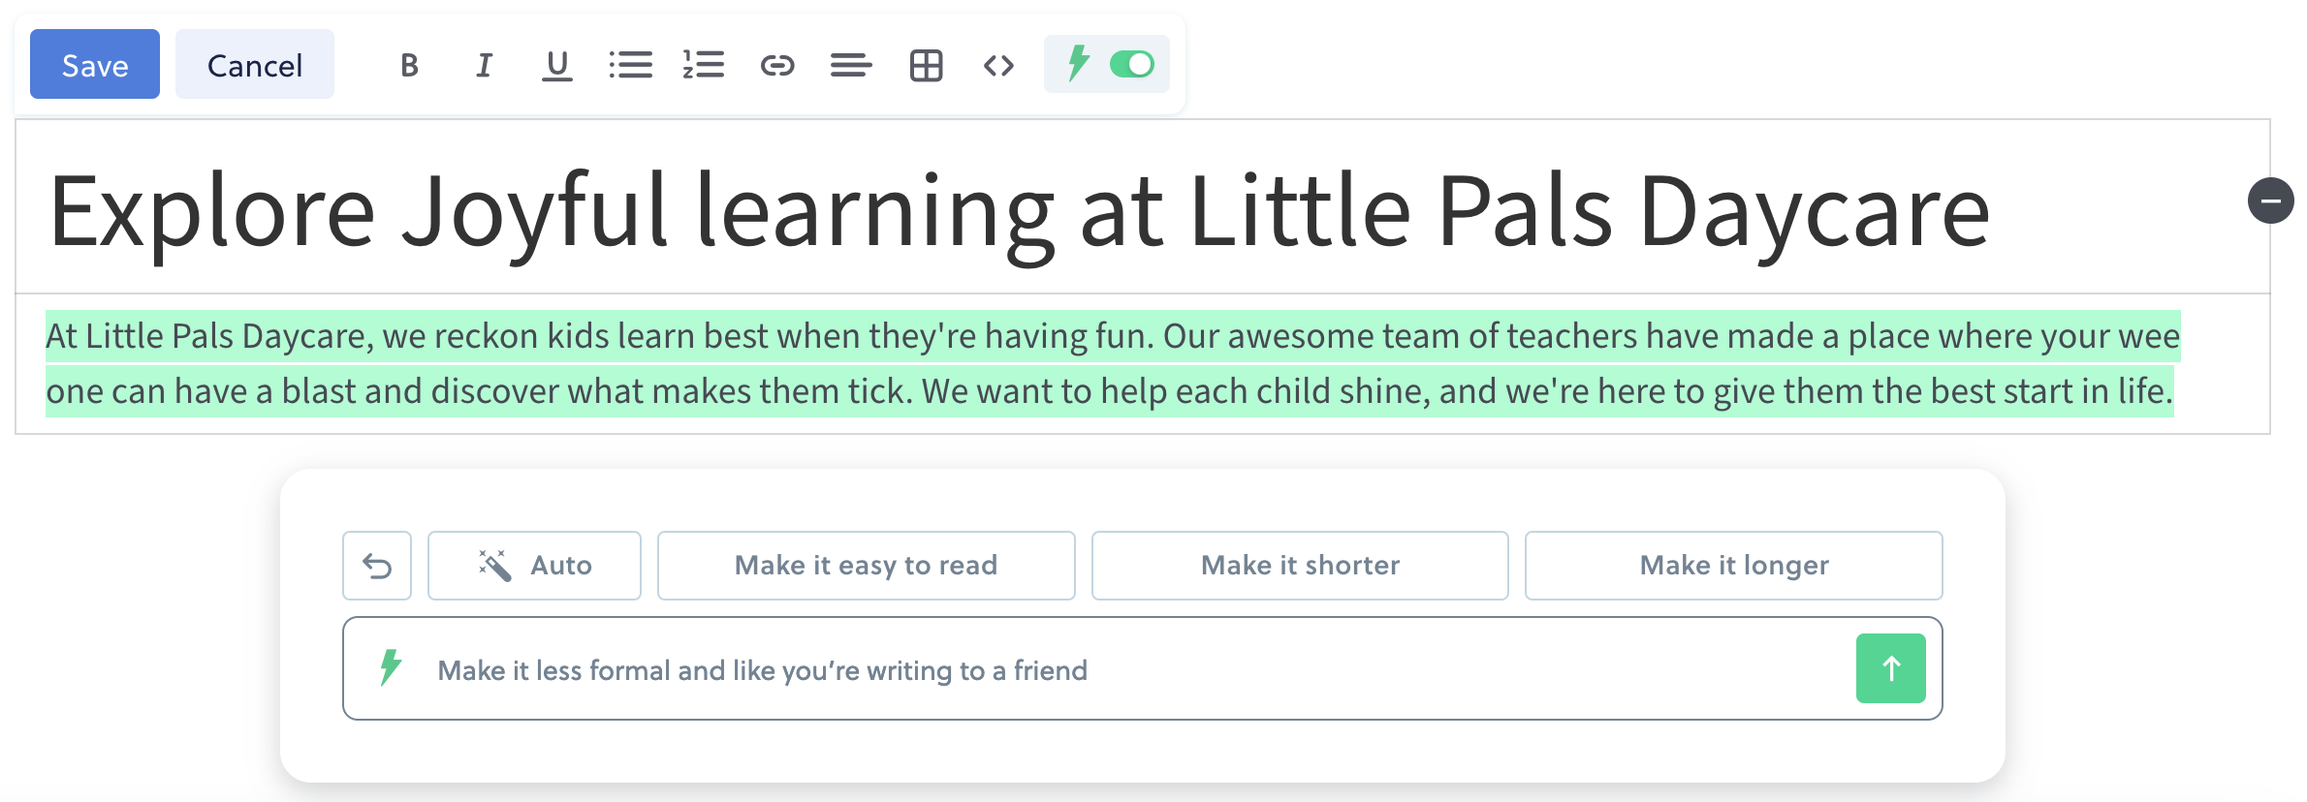The image size is (2307, 802).
Task: Insert a hyperlink
Action: pos(777,65)
